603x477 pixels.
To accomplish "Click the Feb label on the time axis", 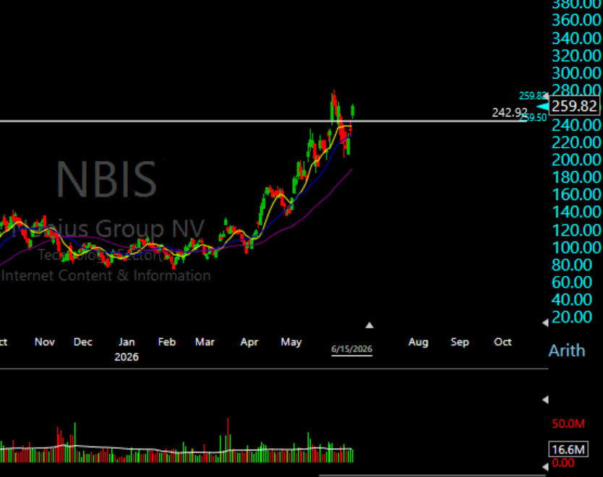I will (166, 342).
